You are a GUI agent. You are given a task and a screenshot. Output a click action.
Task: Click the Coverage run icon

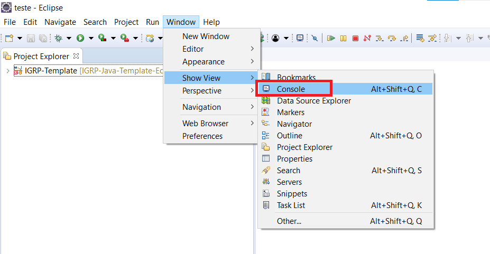(102, 38)
